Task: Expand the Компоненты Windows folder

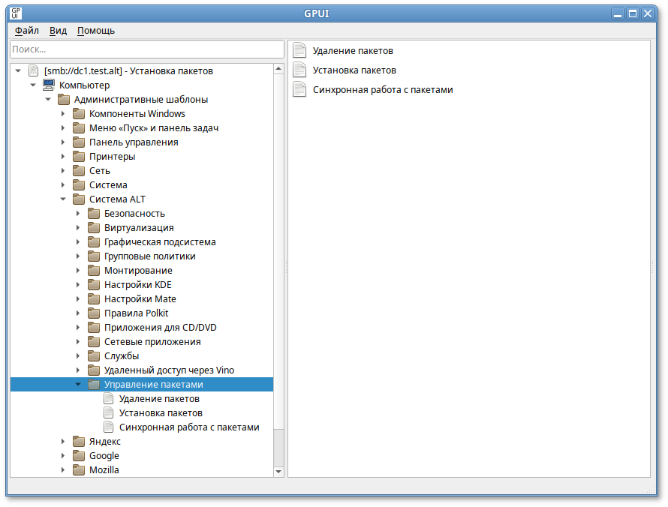Action: click(64, 114)
